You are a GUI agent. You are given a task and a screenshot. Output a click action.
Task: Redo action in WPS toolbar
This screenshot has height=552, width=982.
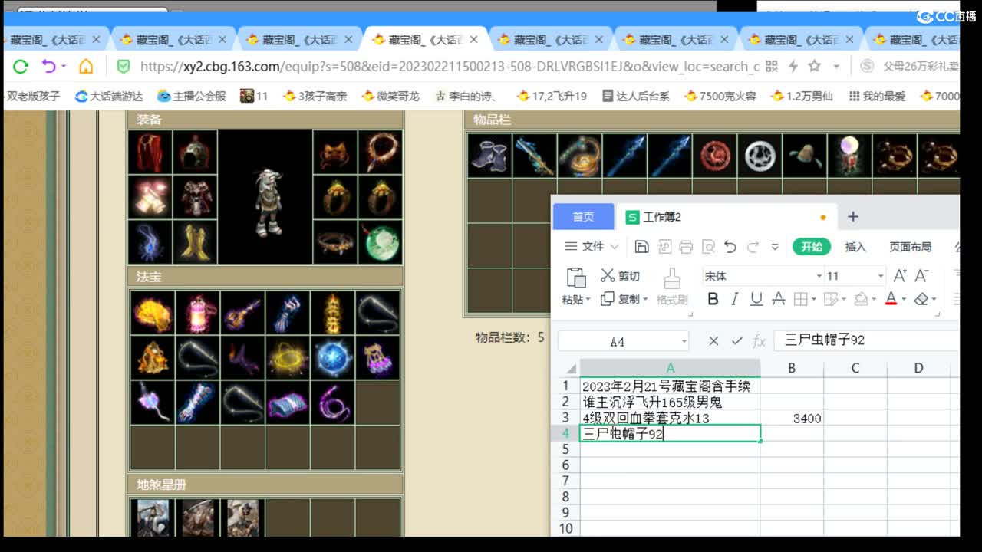click(753, 247)
